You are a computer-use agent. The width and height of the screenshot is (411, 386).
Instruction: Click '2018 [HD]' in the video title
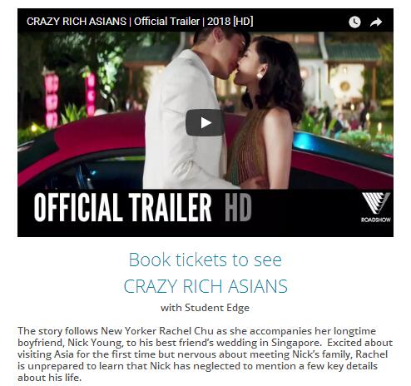tap(230, 22)
